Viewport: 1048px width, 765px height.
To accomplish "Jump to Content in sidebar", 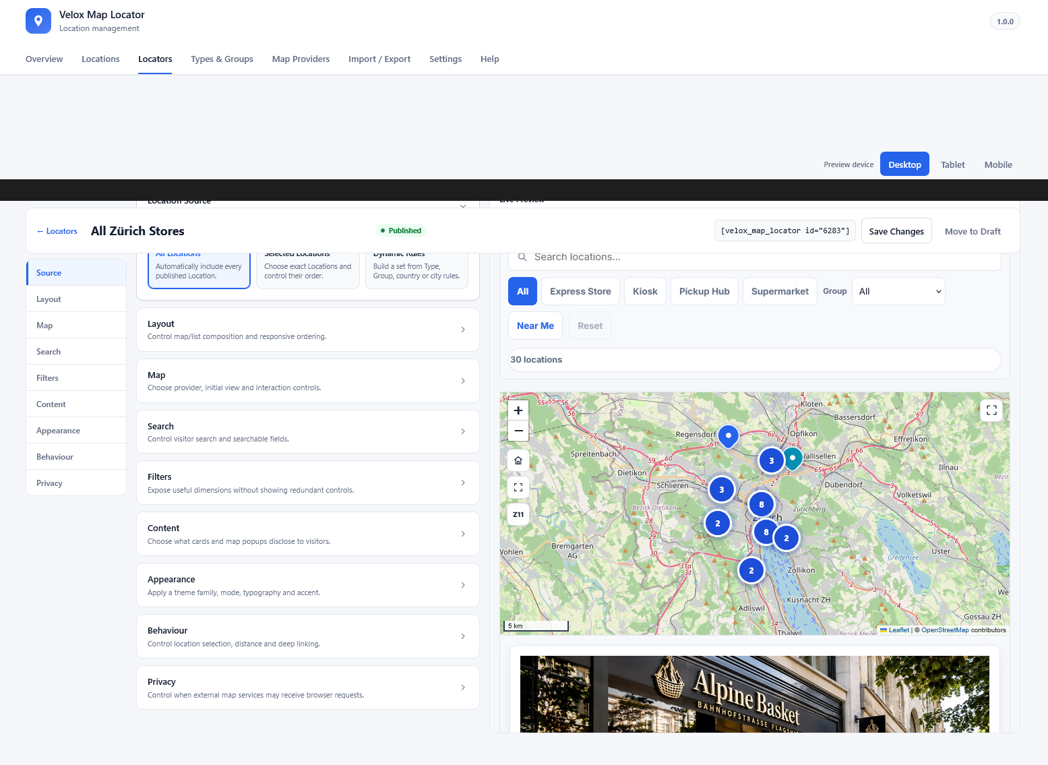I will [76, 404].
